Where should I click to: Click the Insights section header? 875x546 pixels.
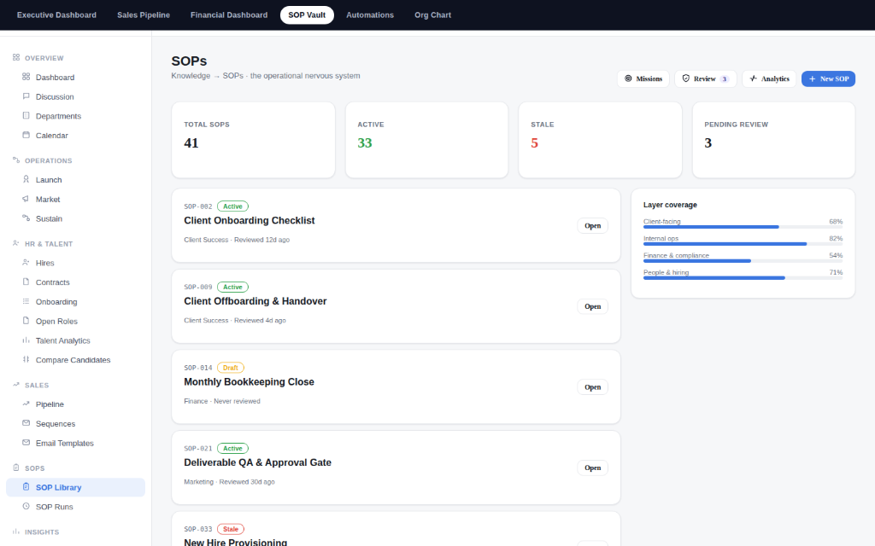click(42, 532)
